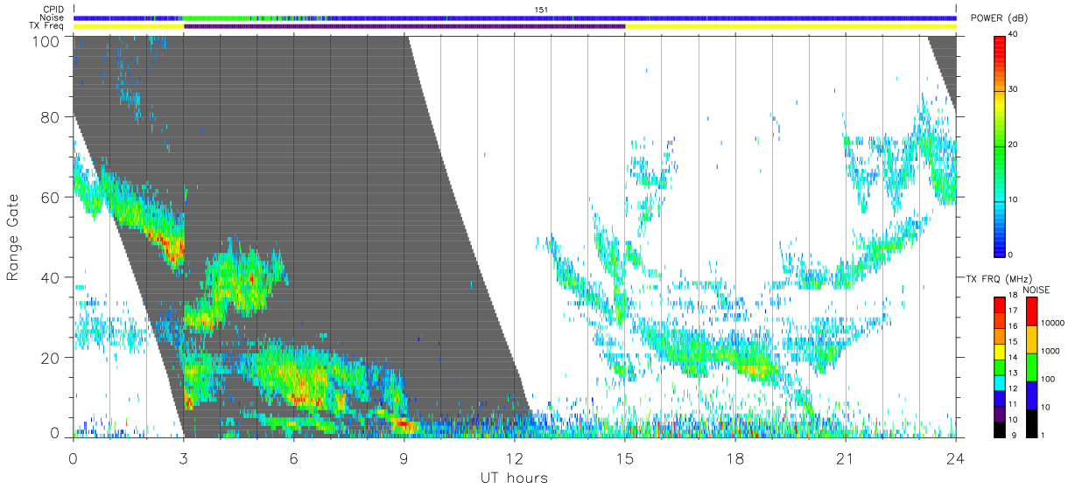1075x496 pixels.
Task: Click the red segment of TX FRQ colorbar
Action: pyautogui.click(x=999, y=305)
